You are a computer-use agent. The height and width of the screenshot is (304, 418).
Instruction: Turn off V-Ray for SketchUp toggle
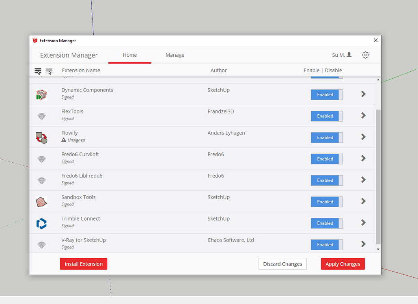327,245
